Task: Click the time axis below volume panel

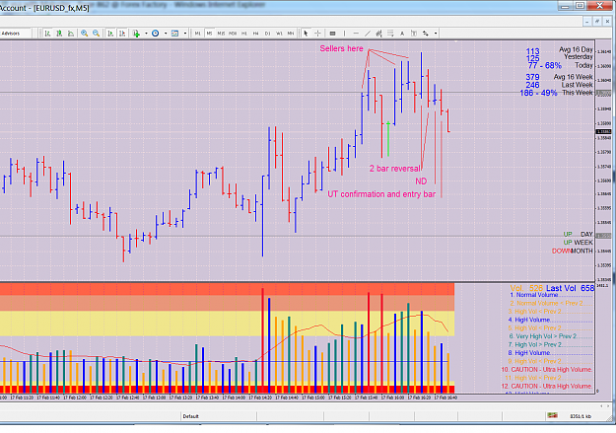Action: click(x=227, y=397)
